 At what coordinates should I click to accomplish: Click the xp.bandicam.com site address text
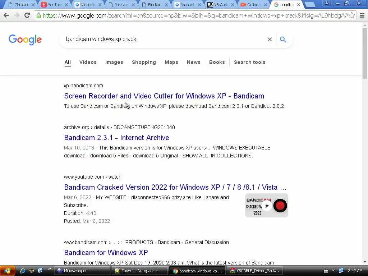click(83, 86)
